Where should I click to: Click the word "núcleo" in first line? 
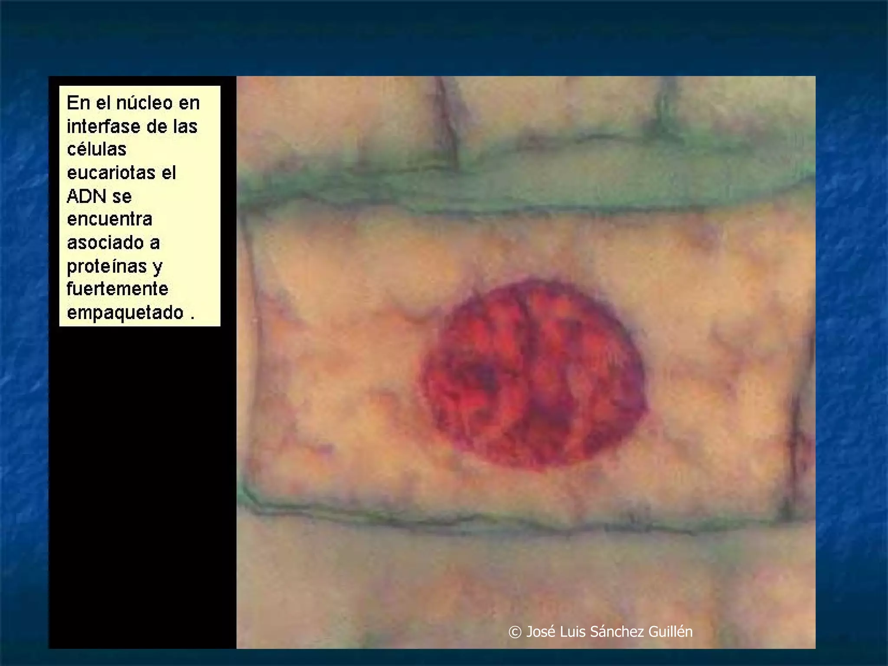pyautogui.click(x=144, y=103)
